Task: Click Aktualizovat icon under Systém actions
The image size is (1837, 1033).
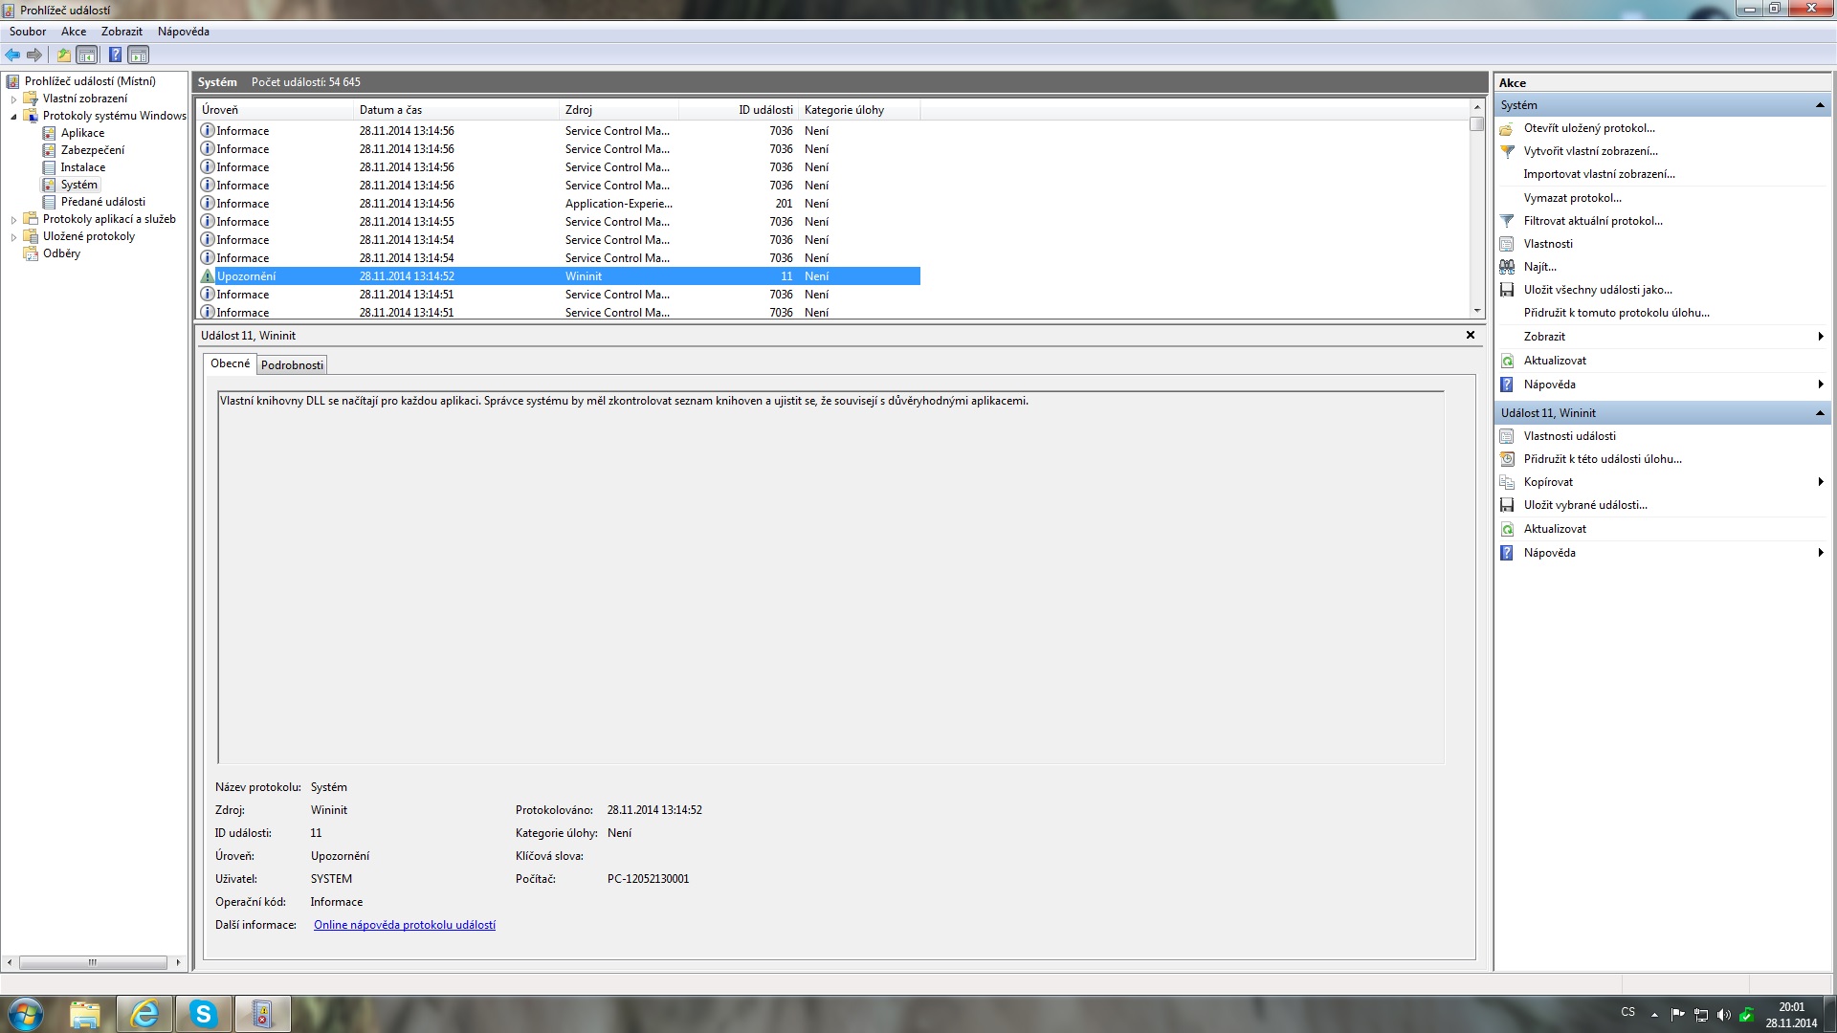Action: point(1507,361)
